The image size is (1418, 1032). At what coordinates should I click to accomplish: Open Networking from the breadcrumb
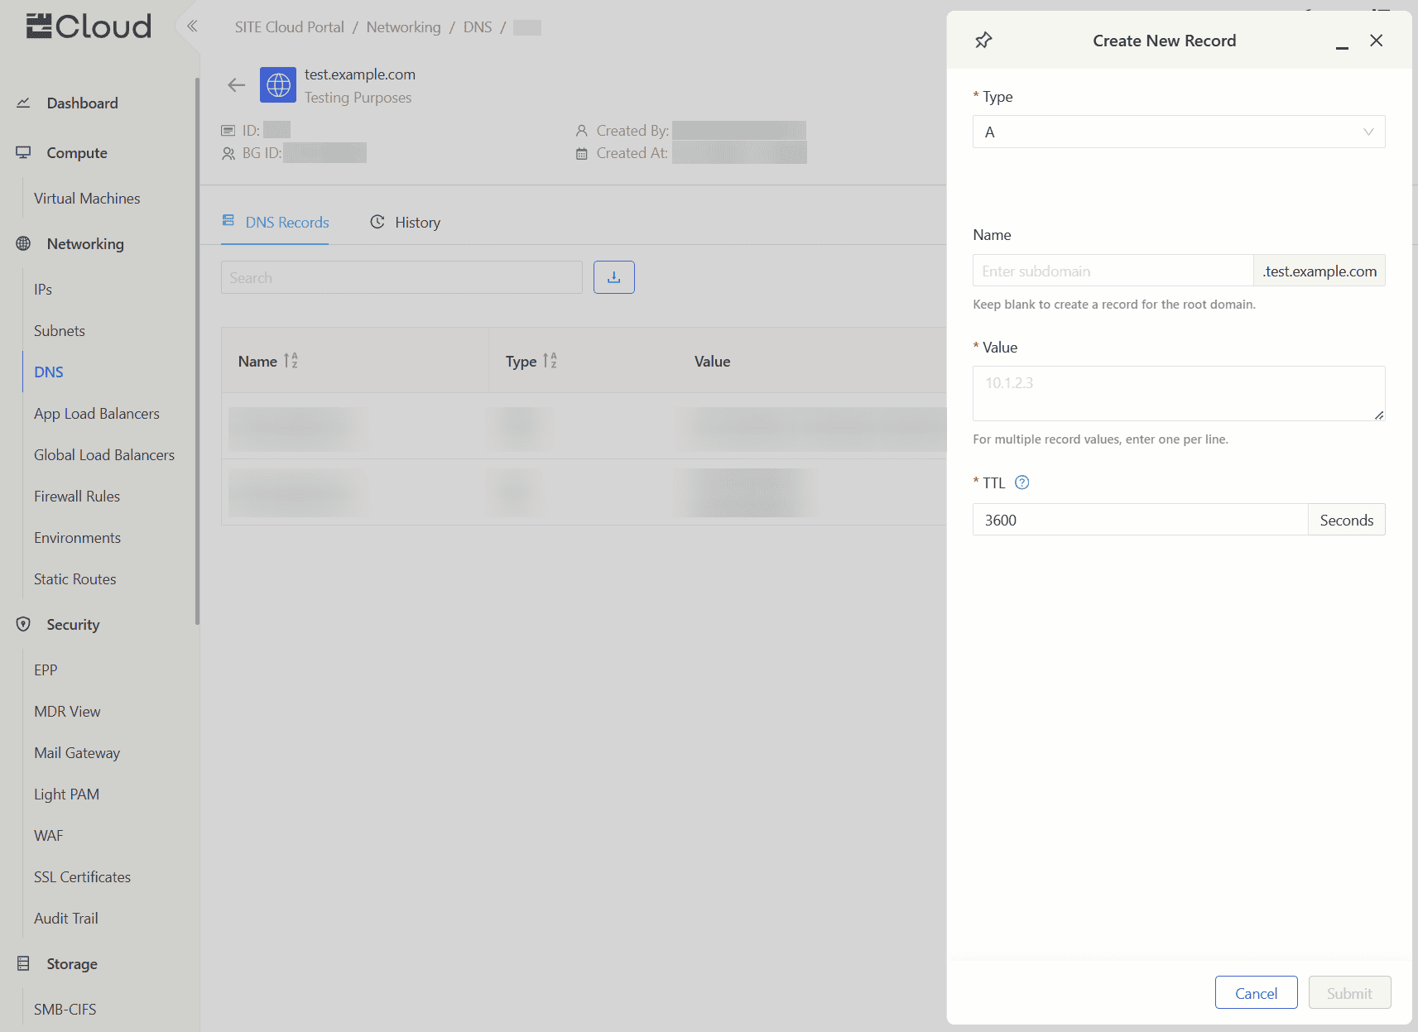[403, 27]
